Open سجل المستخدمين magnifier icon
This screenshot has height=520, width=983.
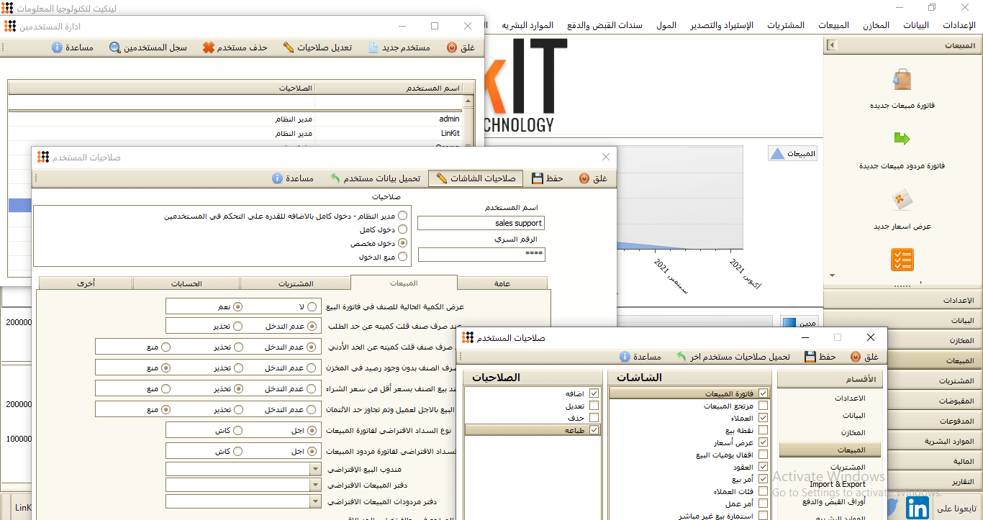(x=115, y=47)
